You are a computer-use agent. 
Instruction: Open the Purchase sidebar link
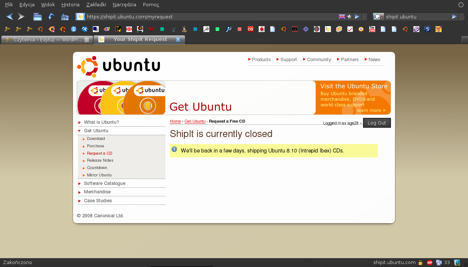[x=95, y=146]
